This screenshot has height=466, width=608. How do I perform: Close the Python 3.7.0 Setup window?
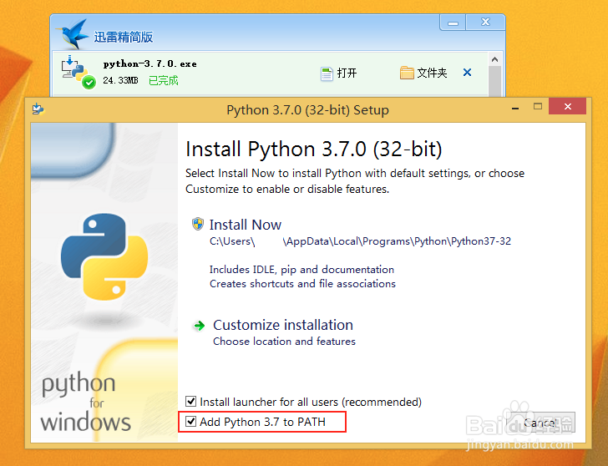[x=567, y=107]
